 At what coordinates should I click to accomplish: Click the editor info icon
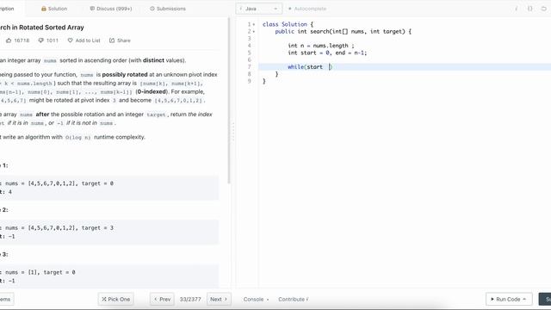[x=517, y=9]
